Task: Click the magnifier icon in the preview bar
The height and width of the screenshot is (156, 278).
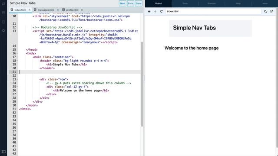Action: click(265, 11)
